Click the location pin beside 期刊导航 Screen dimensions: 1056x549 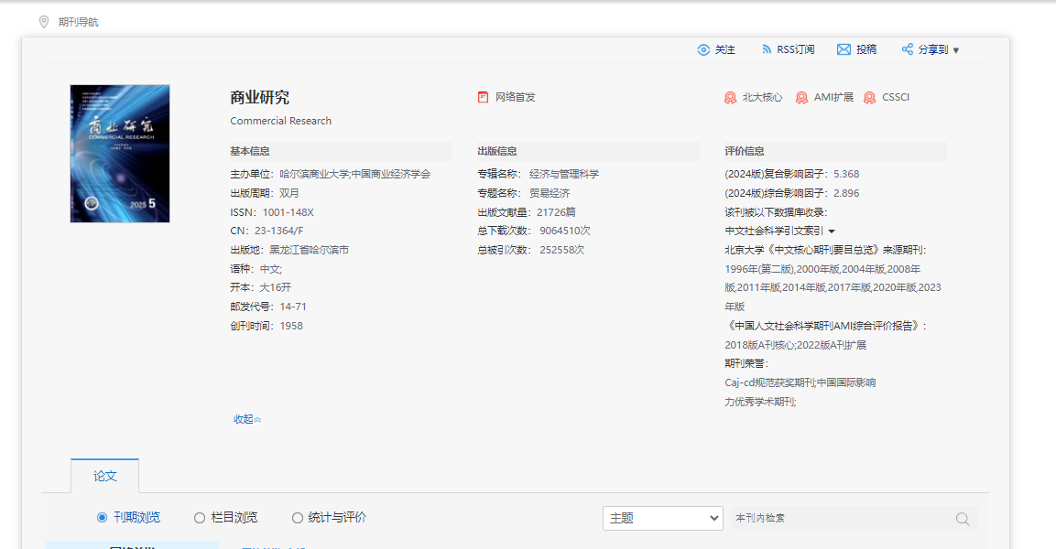point(43,21)
